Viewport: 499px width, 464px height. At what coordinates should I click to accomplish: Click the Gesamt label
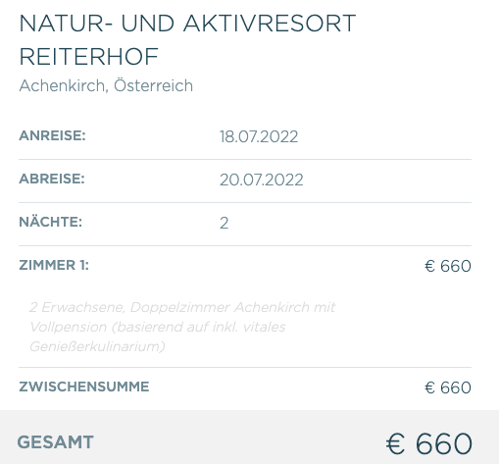tap(55, 442)
